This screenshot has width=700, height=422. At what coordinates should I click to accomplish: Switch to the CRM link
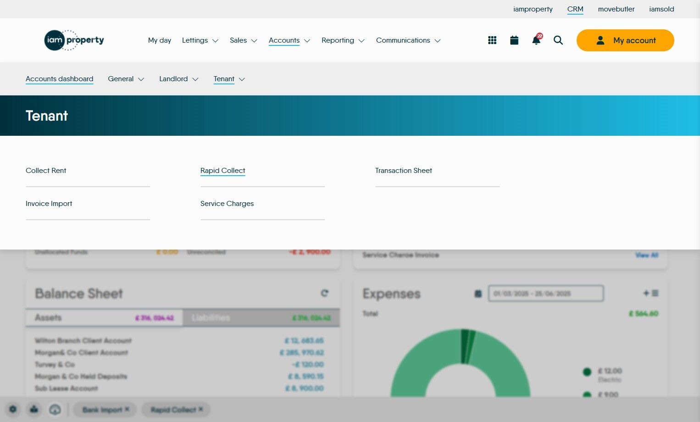point(575,9)
